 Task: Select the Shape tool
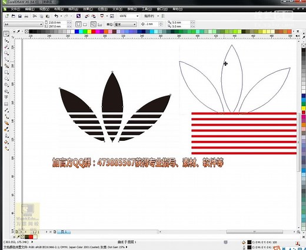6,40
